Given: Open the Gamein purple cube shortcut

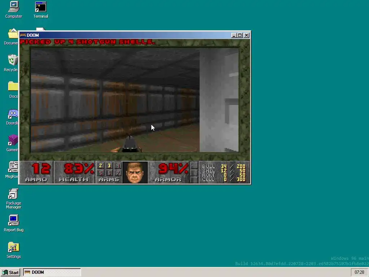Looking at the screenshot, I should pos(12,143).
